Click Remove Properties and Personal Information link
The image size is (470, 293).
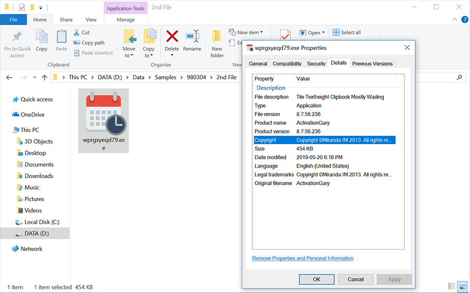[303, 258]
